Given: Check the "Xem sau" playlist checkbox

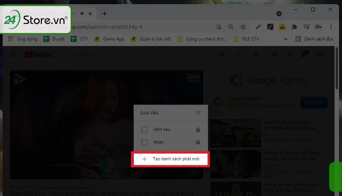Looking at the screenshot, I should tap(145, 130).
